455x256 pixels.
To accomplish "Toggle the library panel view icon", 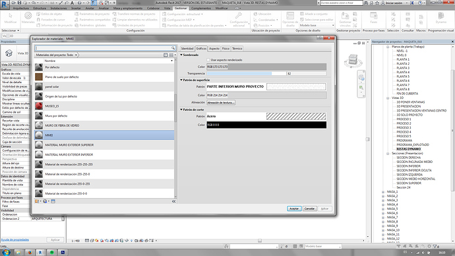I will [x=166, y=55].
